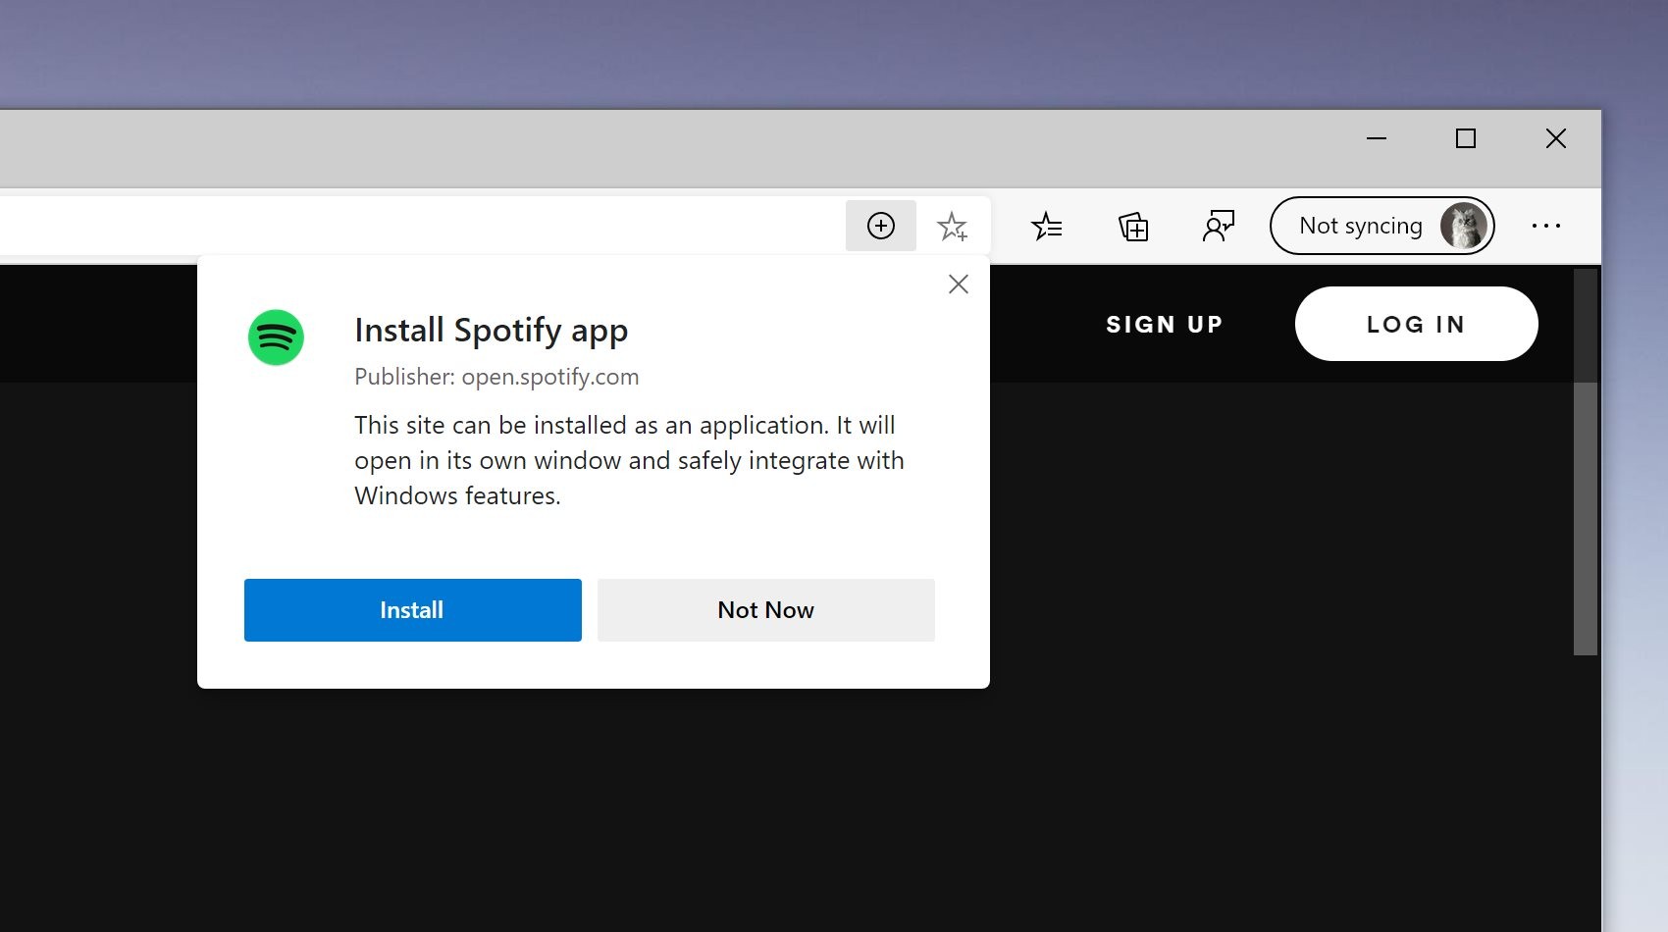Image resolution: width=1668 pixels, height=932 pixels.
Task: Open the Favorites list icon
Action: pos(1046,227)
